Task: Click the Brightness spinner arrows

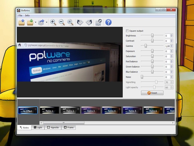Action: (x=172, y=36)
